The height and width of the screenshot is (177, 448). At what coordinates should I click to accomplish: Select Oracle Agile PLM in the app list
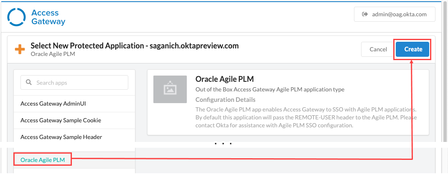43,159
